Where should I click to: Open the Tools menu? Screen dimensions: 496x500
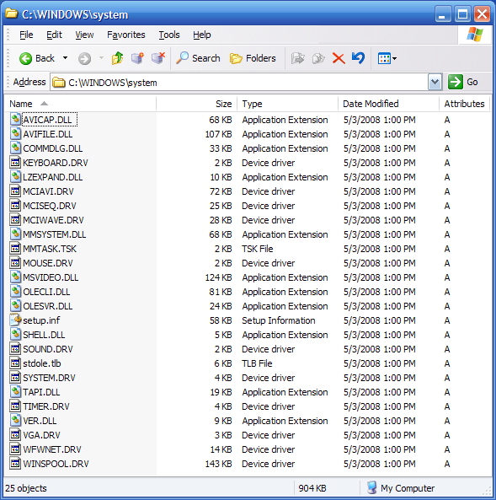(x=169, y=35)
